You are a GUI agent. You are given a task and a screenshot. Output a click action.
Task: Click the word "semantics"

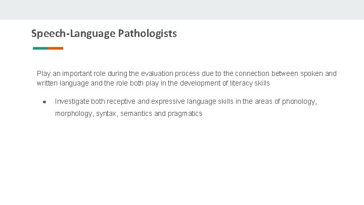(136, 114)
